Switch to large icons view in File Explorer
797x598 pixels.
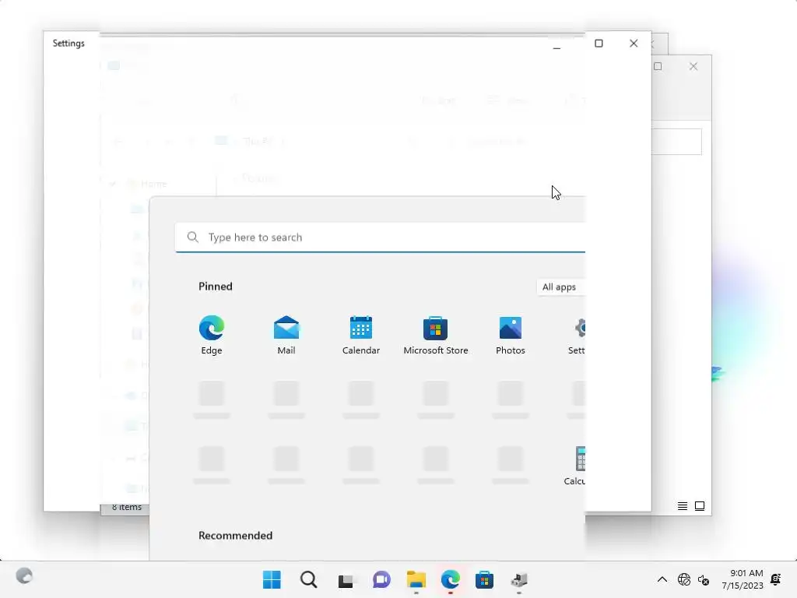click(x=700, y=506)
